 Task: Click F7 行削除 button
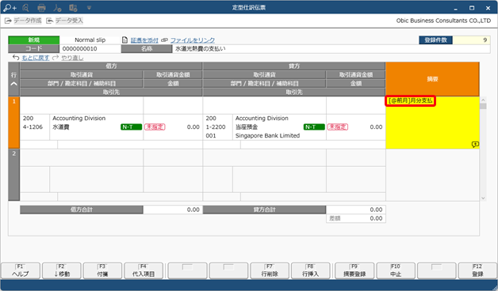pos(270,270)
